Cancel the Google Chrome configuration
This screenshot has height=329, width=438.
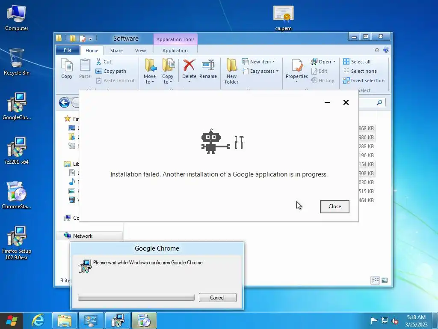pos(217,297)
